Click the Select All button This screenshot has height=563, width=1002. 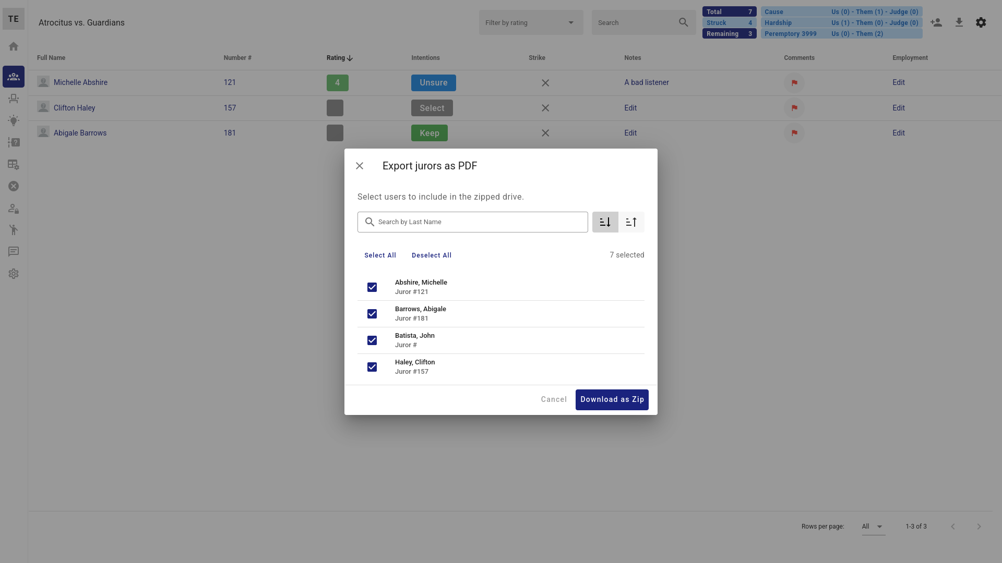coord(380,255)
